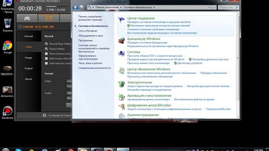Go to Панель управления домашняя страница
Image resolution: width=269 pixels, height=151 pixels.
click(90, 18)
